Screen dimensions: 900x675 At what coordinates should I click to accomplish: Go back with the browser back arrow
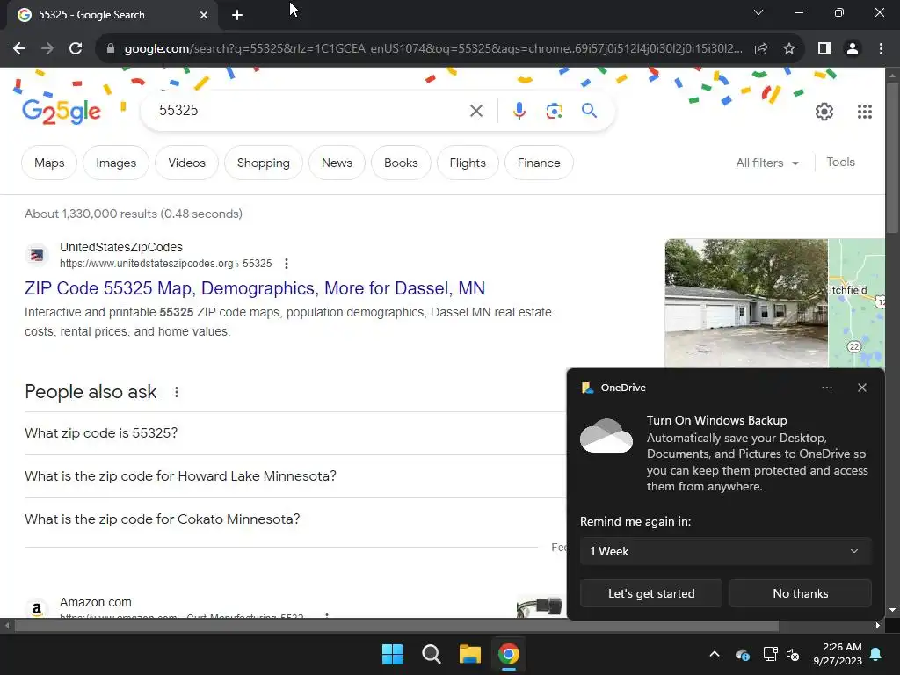click(19, 49)
